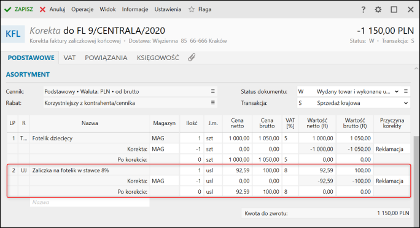
Task: Set Flaga star marker
Action: (200, 9)
